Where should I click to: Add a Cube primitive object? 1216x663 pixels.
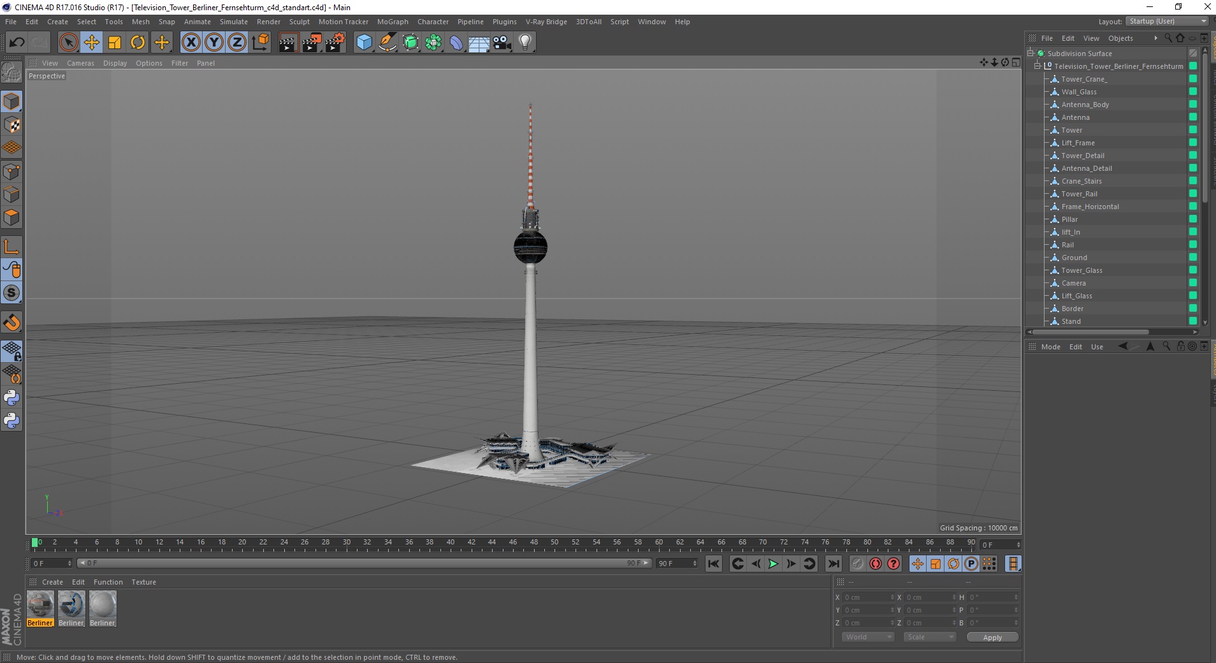364,43
